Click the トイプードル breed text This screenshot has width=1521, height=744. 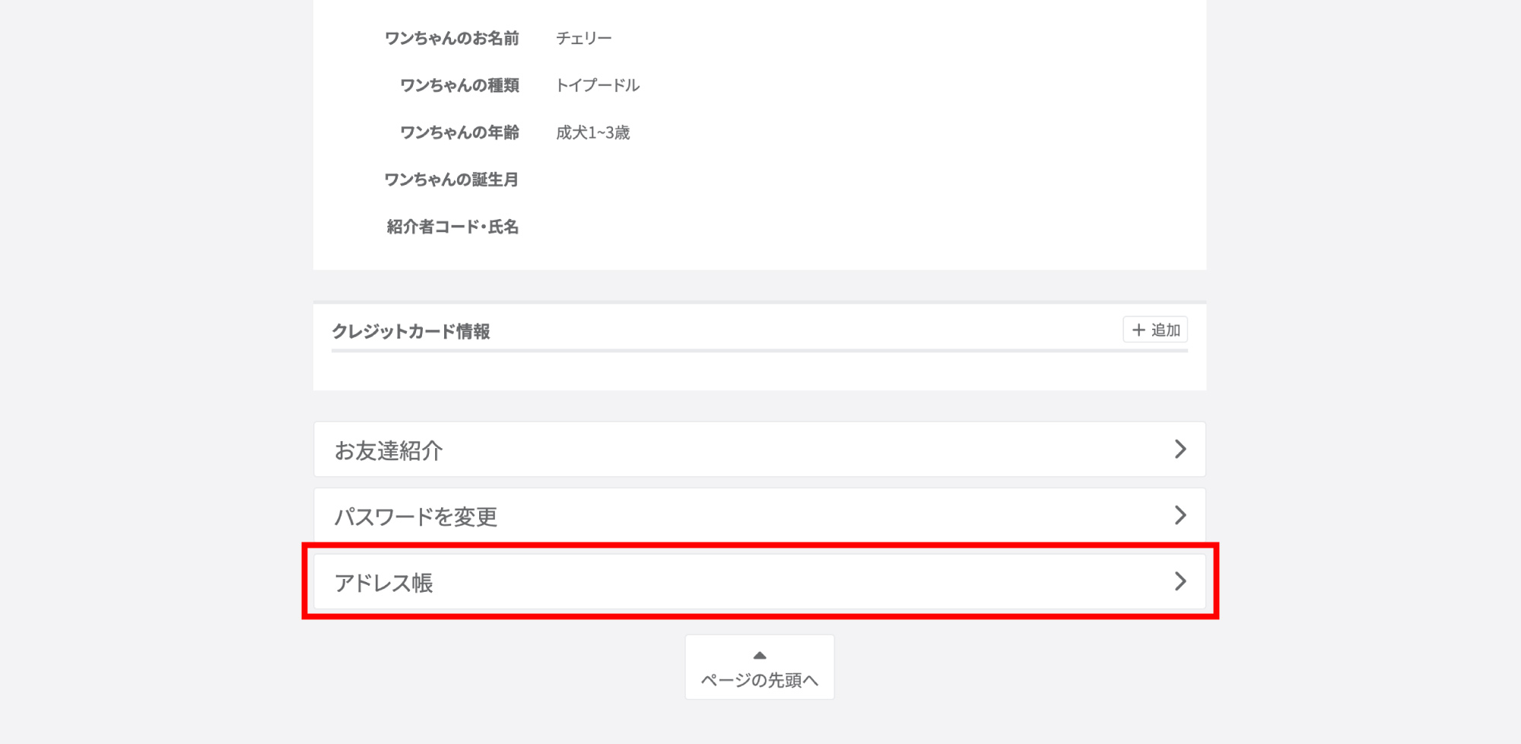(599, 85)
